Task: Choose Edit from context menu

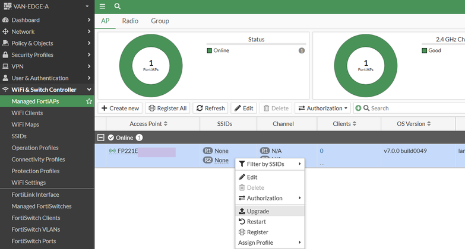Action: pyautogui.click(x=270, y=177)
